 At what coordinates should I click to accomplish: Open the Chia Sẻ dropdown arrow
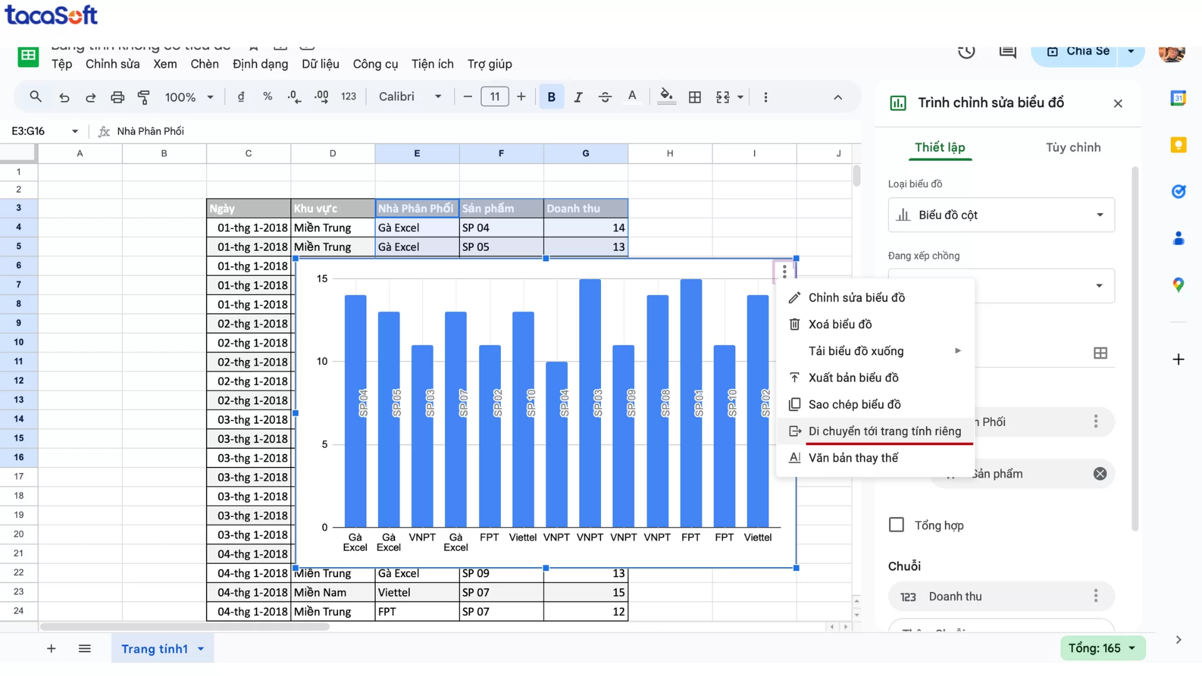[x=1131, y=51]
